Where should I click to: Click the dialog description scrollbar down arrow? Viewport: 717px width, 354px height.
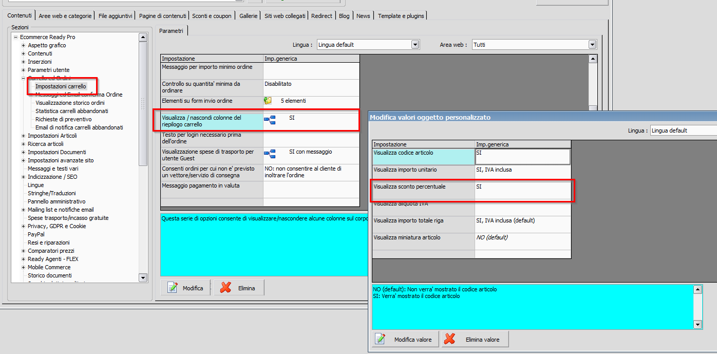point(697,324)
